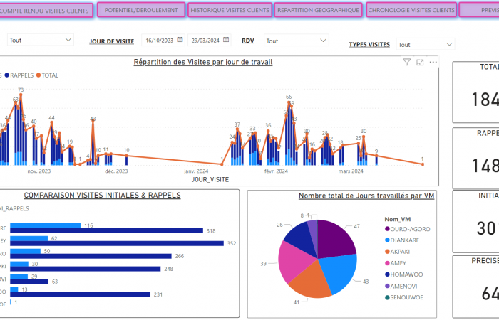Open more options ellipsis on the visits chart
Image resolution: width=499 pixels, height=320 pixels.
[x=433, y=63]
